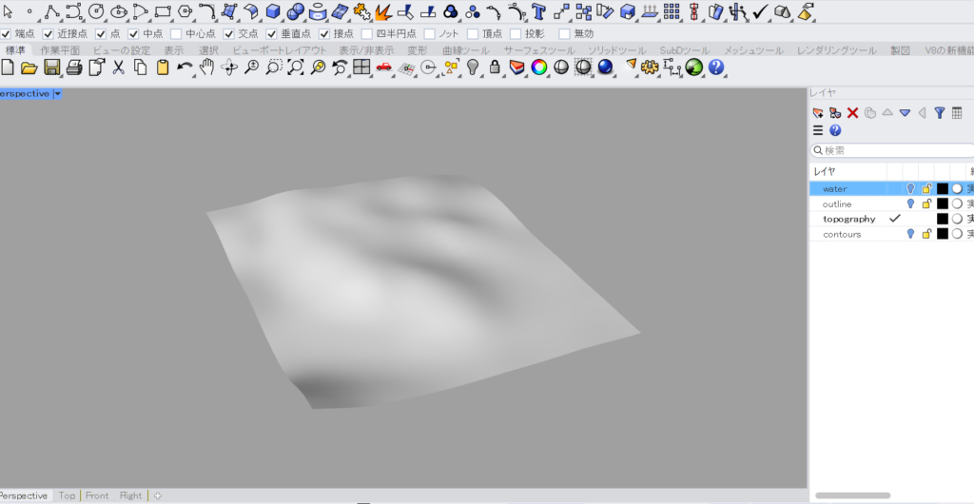Click the Zoom Extents icon
Viewport: 974px width, 504px height.
[x=296, y=68]
